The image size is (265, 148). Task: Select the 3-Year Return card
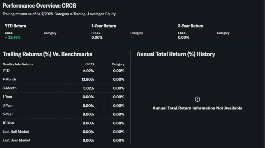pos(217,31)
